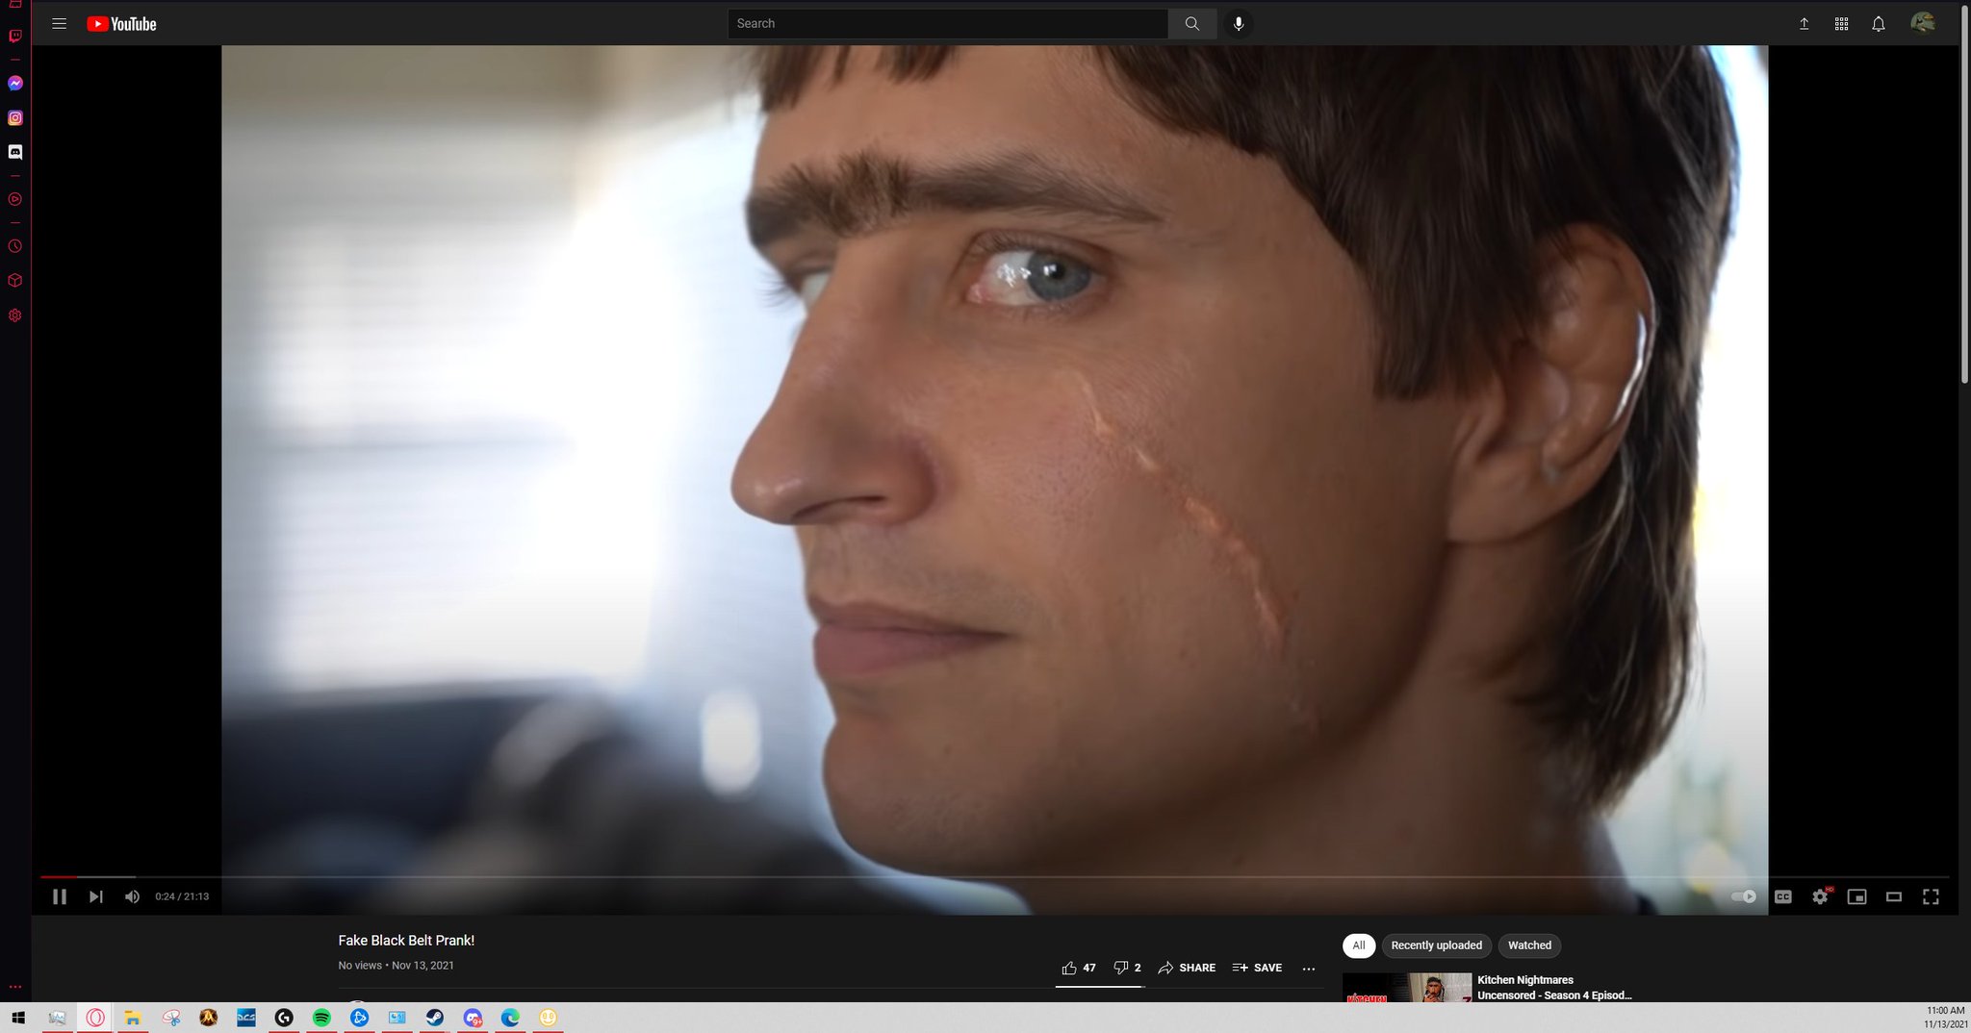Open Spotify from the taskbar

tap(321, 1018)
